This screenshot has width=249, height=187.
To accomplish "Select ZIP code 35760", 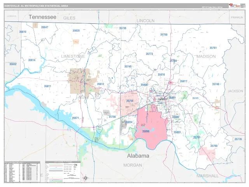I will tap(214, 146).
